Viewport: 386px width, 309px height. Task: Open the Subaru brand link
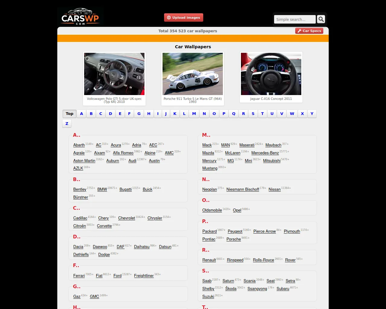283,289
